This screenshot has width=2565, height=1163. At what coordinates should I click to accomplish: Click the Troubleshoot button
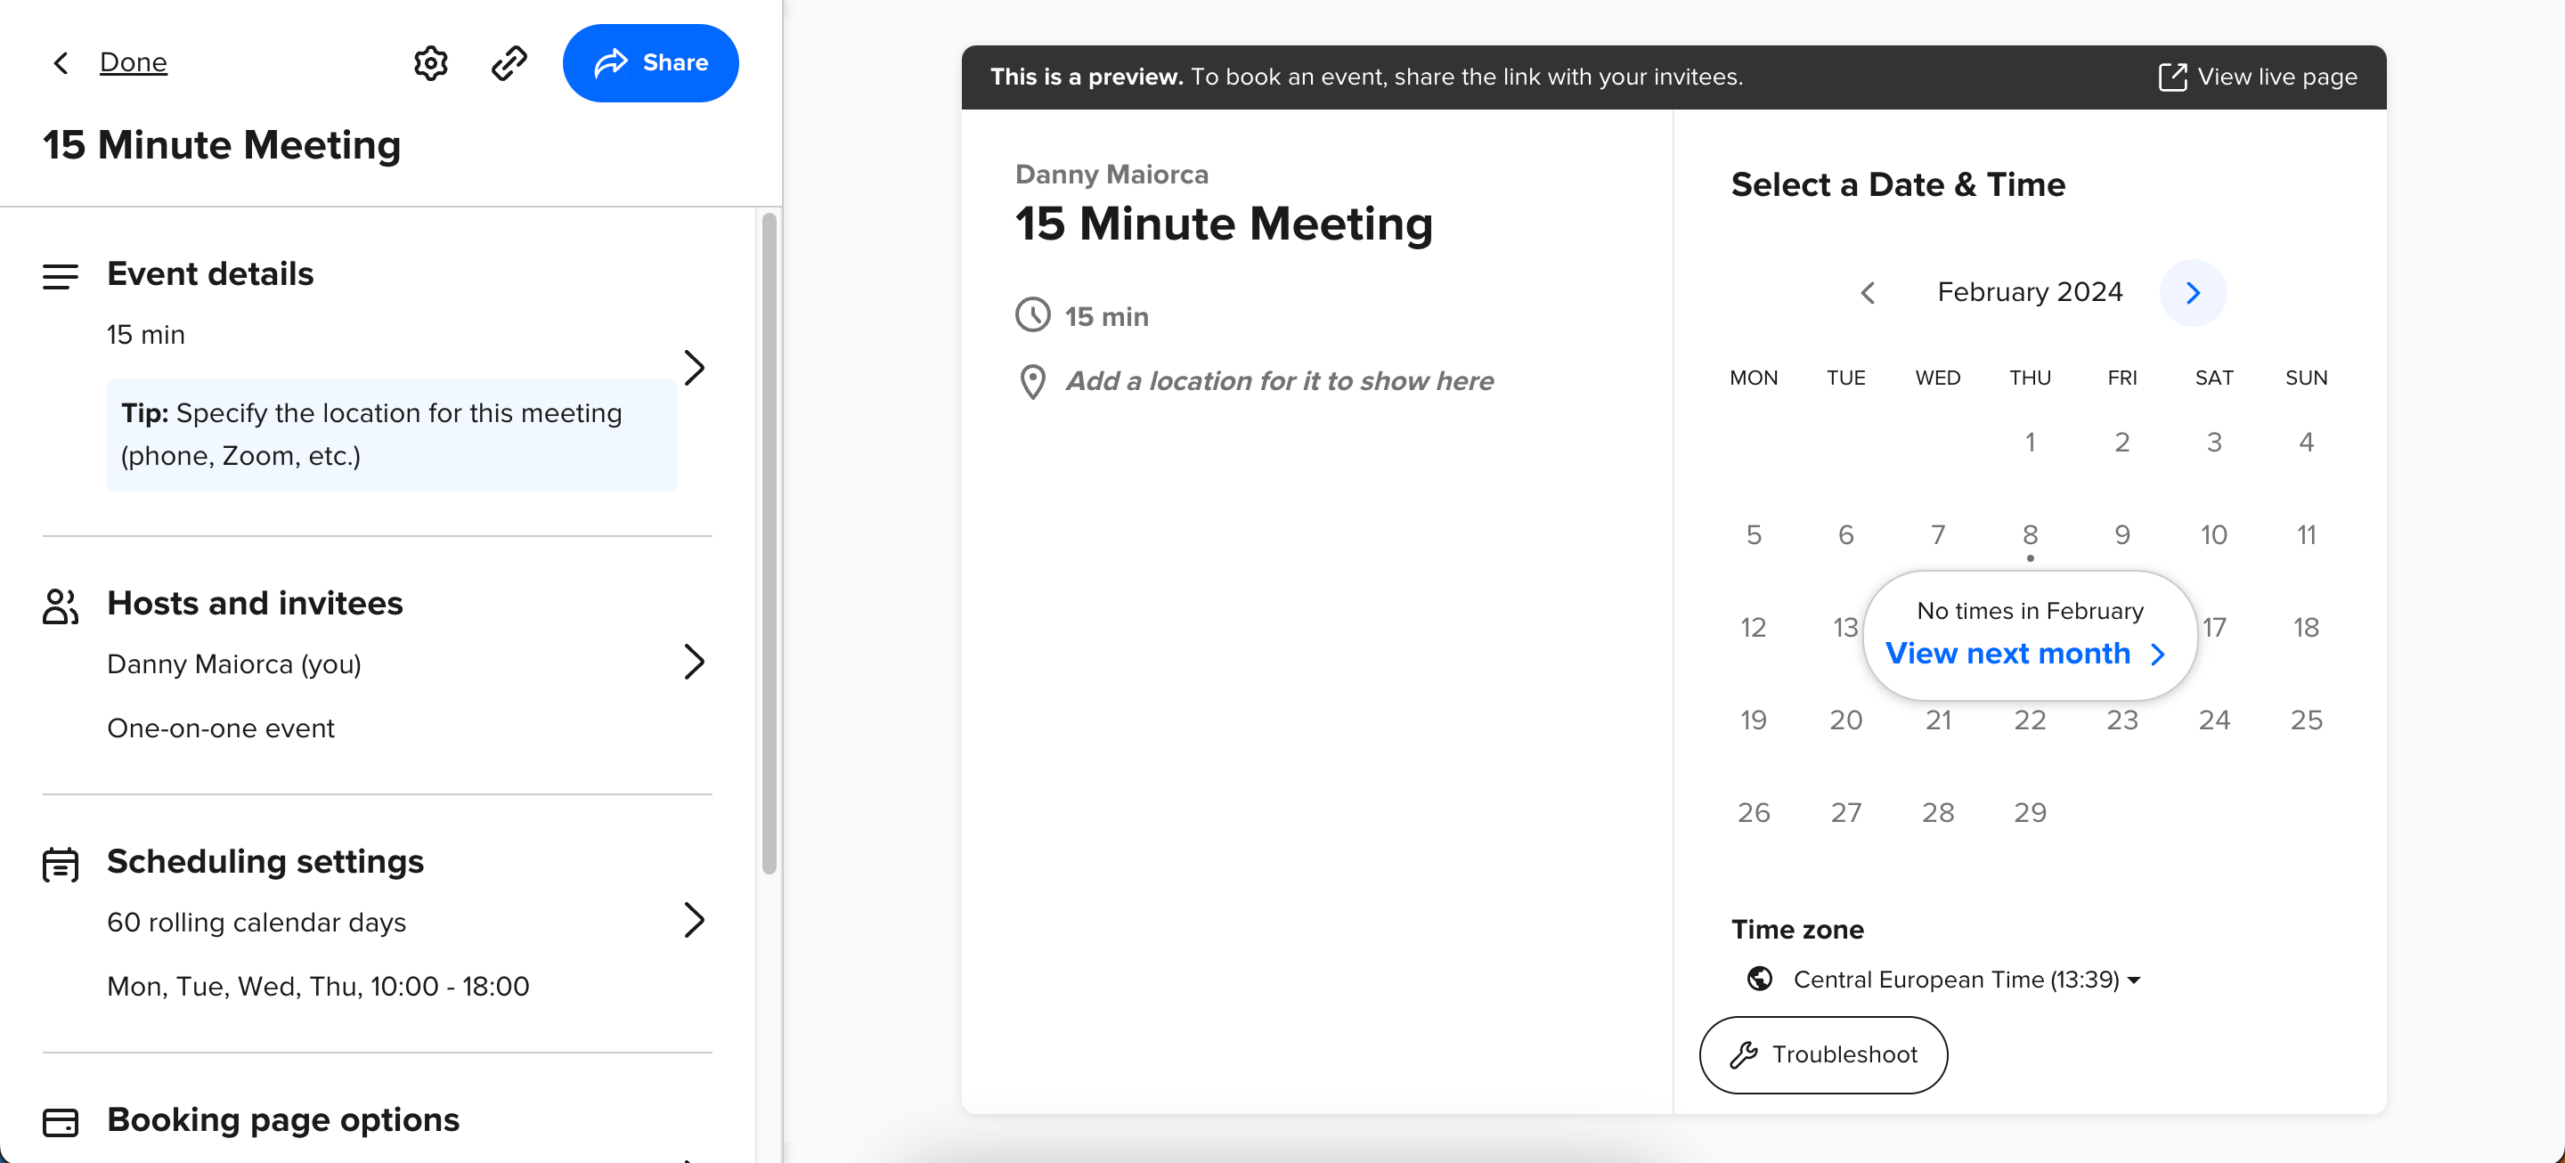point(1823,1054)
